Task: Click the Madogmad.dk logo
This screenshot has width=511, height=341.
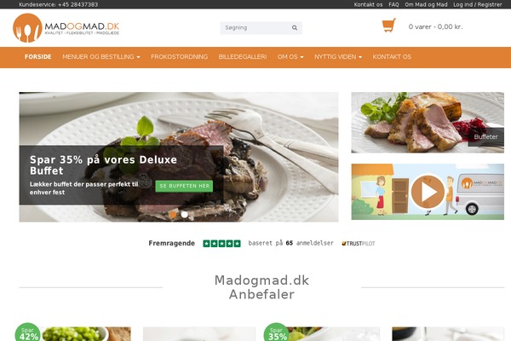Action: coord(66,28)
